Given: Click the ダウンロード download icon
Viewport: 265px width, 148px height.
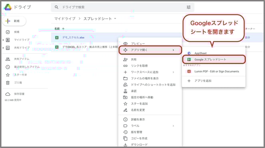Looking at the screenshot, I should 126,145.
